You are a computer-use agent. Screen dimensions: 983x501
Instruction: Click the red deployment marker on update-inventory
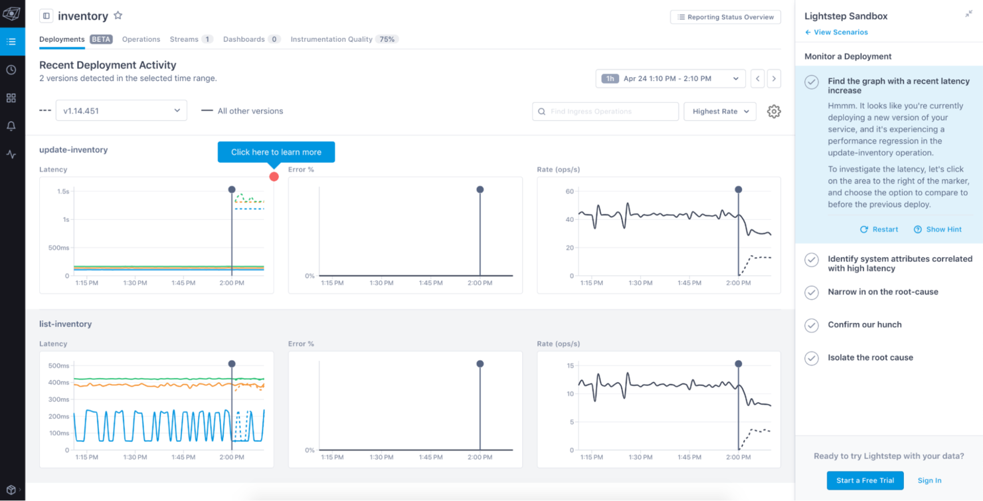pos(274,176)
